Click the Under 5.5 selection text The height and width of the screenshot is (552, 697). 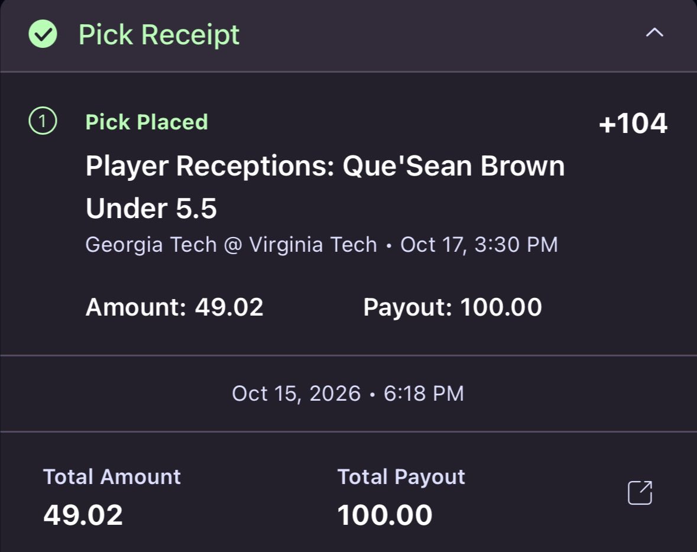(151, 209)
